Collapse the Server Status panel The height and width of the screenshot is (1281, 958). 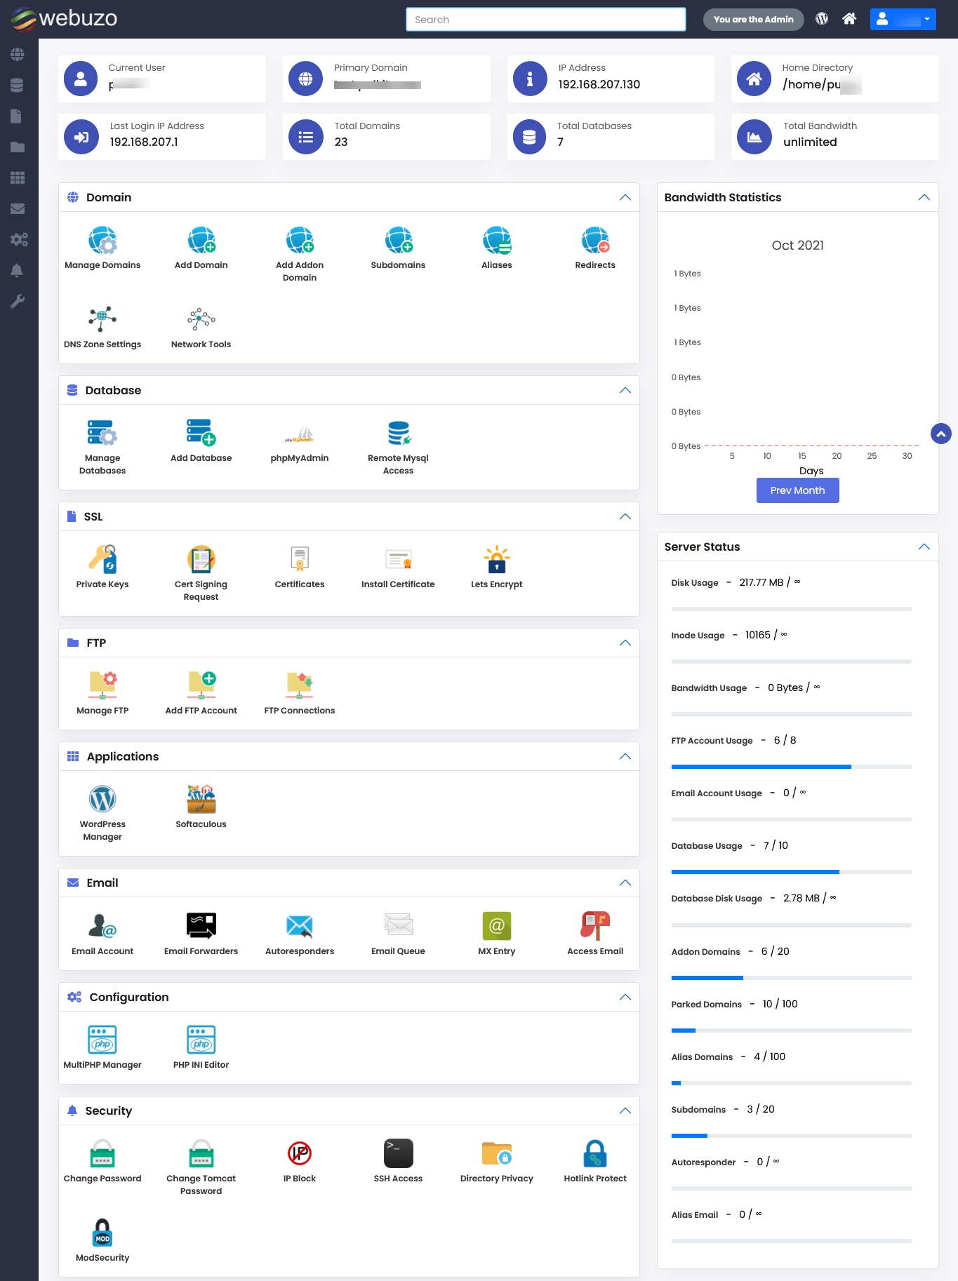click(x=924, y=547)
